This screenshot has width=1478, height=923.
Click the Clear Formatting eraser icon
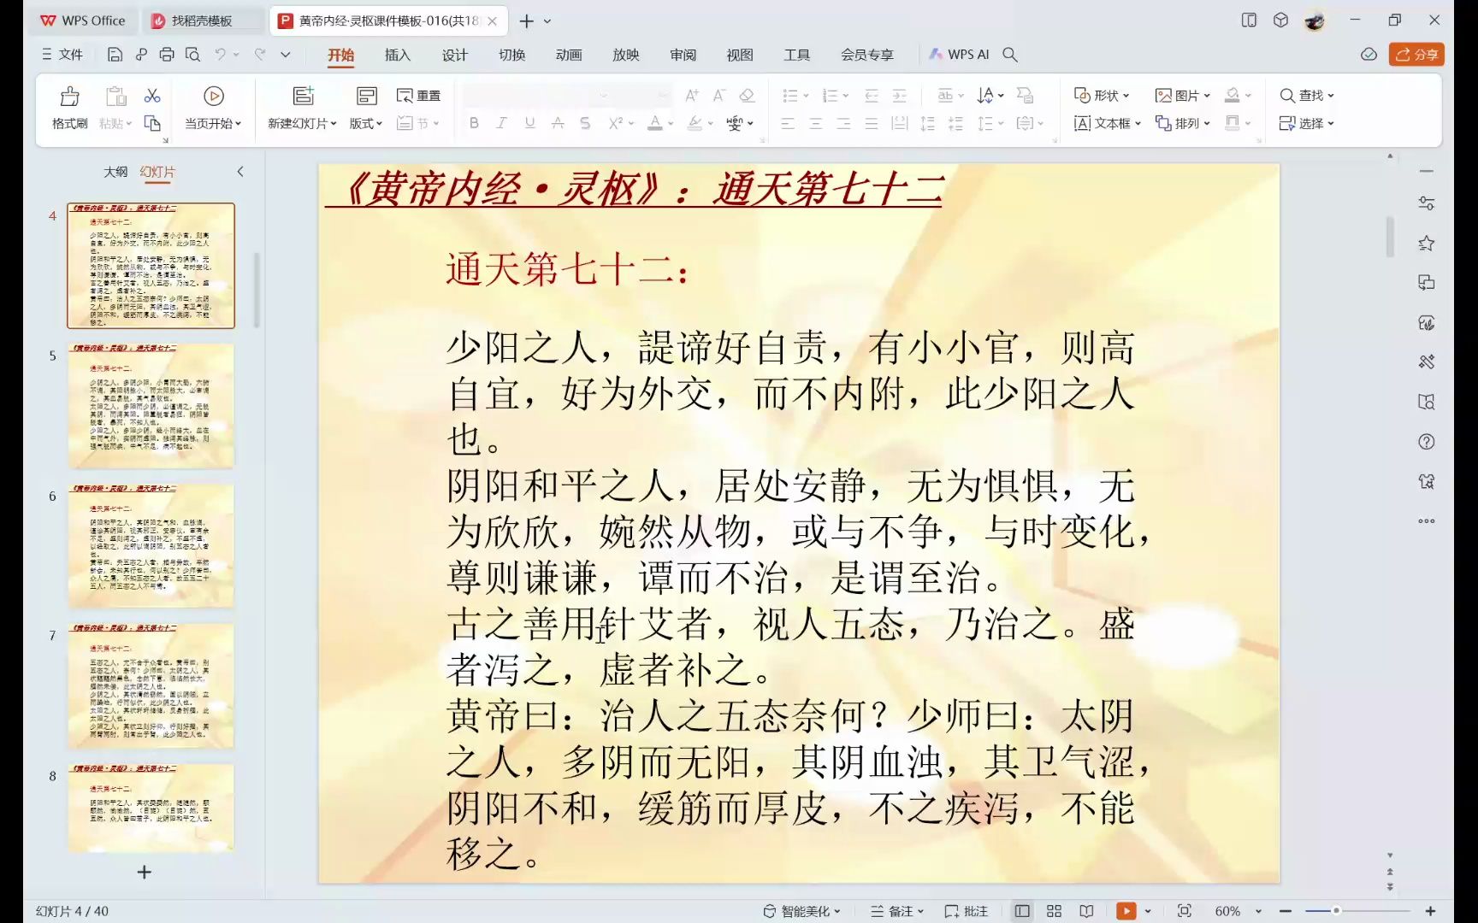[747, 96]
